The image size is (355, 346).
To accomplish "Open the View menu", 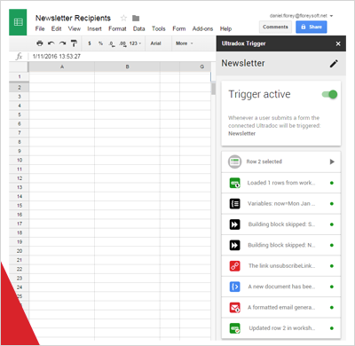I will click(75, 28).
